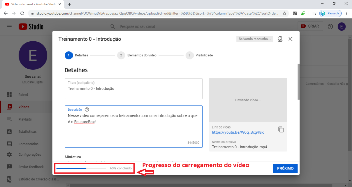The width and height of the screenshot is (352, 187).
Task: Click the Enviar feedback icon in sidebar
Action: tap(9, 167)
